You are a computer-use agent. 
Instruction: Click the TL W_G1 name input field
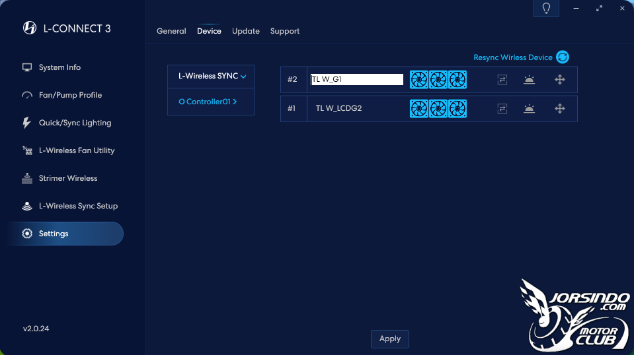(357, 79)
